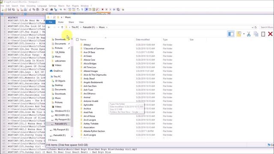This screenshot has width=274, height=154.
Task: Select OneDrive in the navigation pane
Action: (x=58, y=71)
